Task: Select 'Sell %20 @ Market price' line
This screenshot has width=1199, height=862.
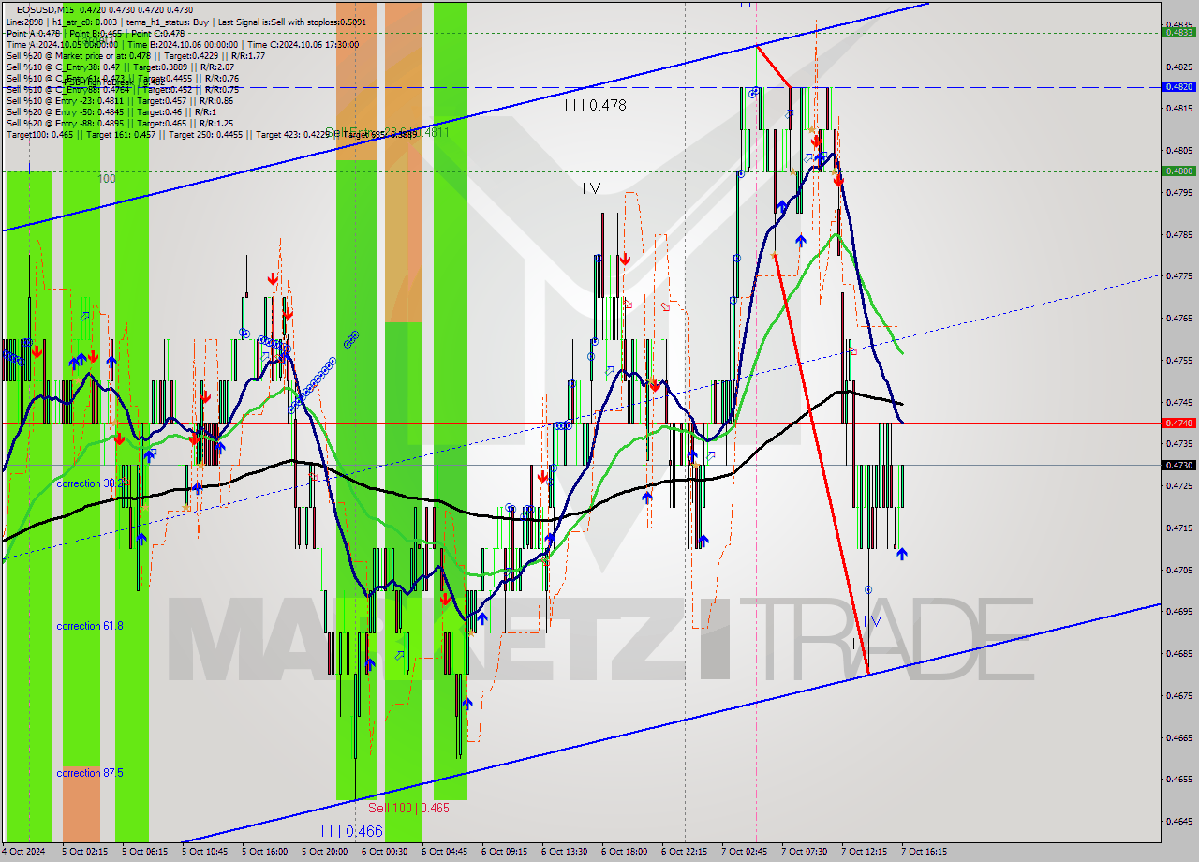Action: pos(136,55)
